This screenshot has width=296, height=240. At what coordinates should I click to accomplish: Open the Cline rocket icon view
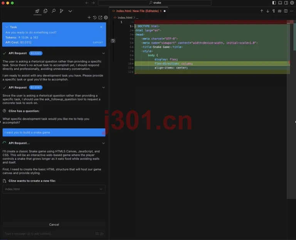point(37,11)
